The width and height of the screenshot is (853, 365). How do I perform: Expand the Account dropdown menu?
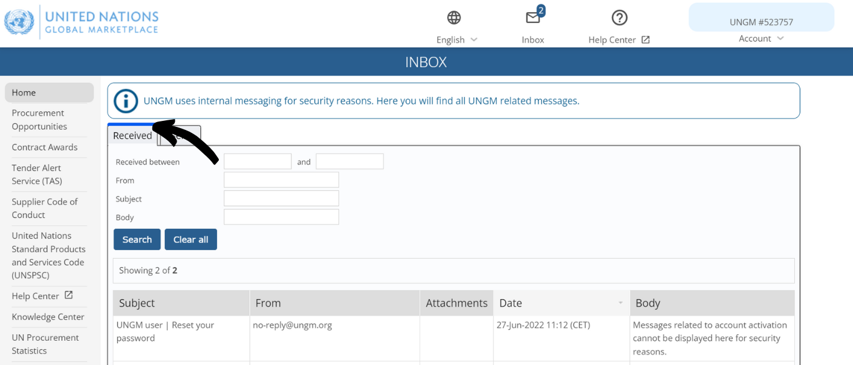point(761,39)
